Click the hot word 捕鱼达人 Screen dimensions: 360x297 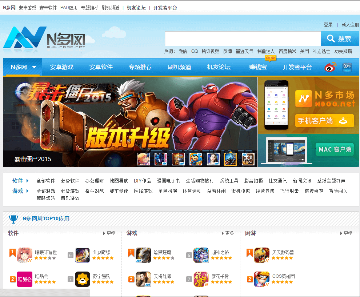click(x=266, y=51)
